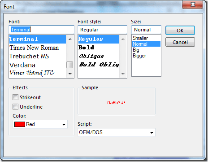The width and height of the screenshot is (208, 162).
Task: Click font style list scroll up arrow
Action: click(x=123, y=39)
